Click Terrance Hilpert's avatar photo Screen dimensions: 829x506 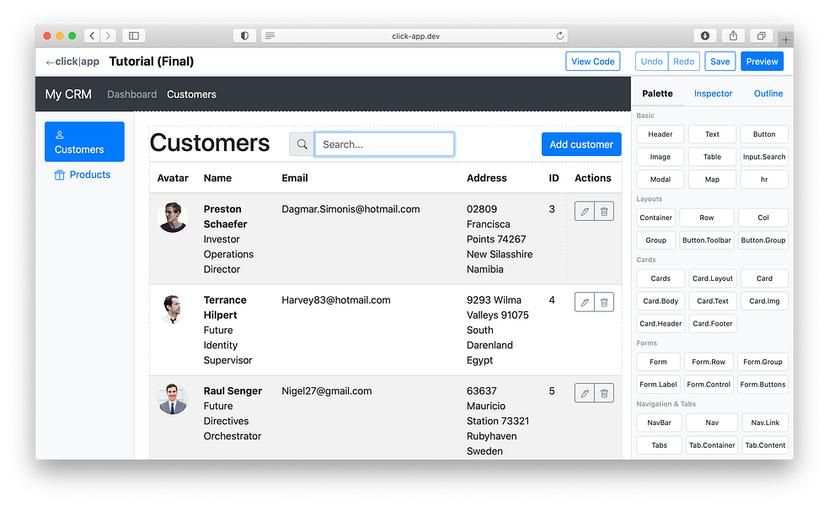pos(173,308)
